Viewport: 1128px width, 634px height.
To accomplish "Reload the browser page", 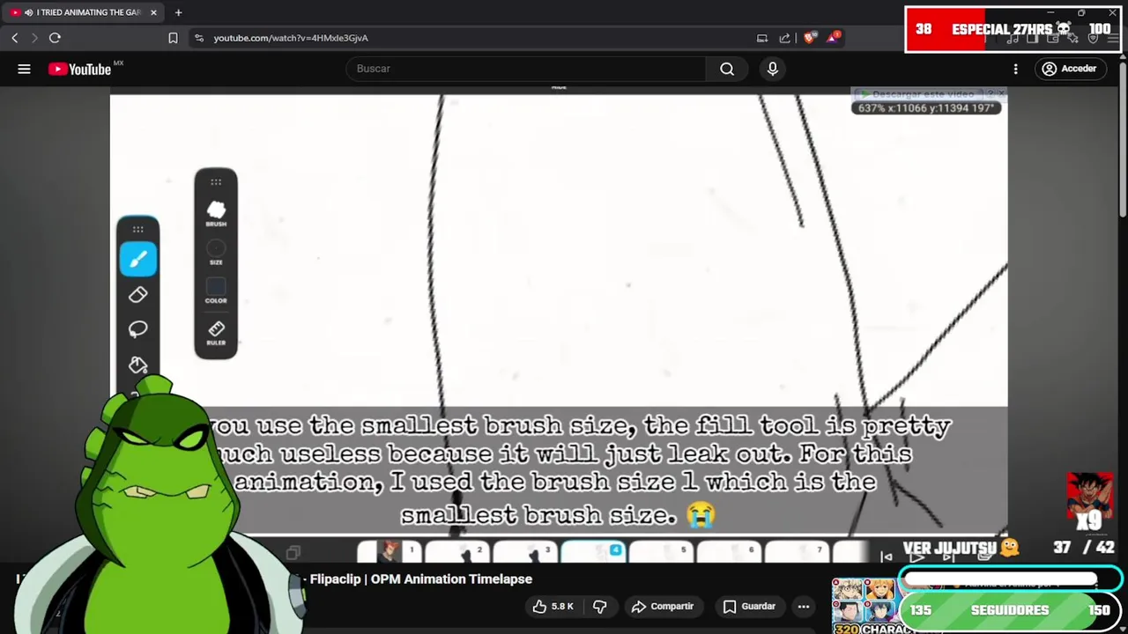I will tap(55, 38).
